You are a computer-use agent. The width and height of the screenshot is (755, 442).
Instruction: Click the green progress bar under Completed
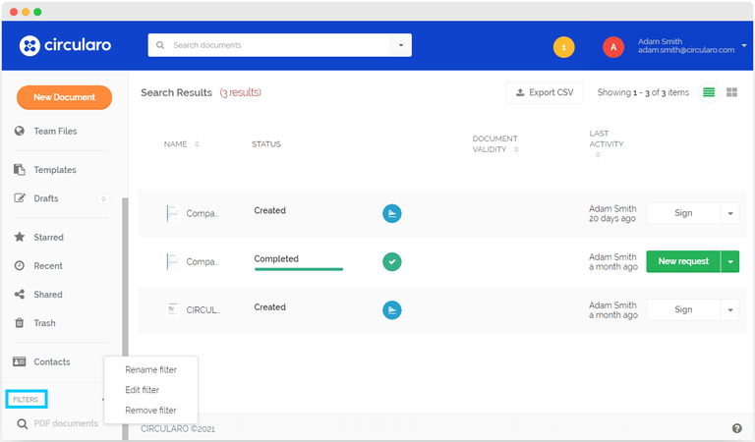(x=298, y=268)
